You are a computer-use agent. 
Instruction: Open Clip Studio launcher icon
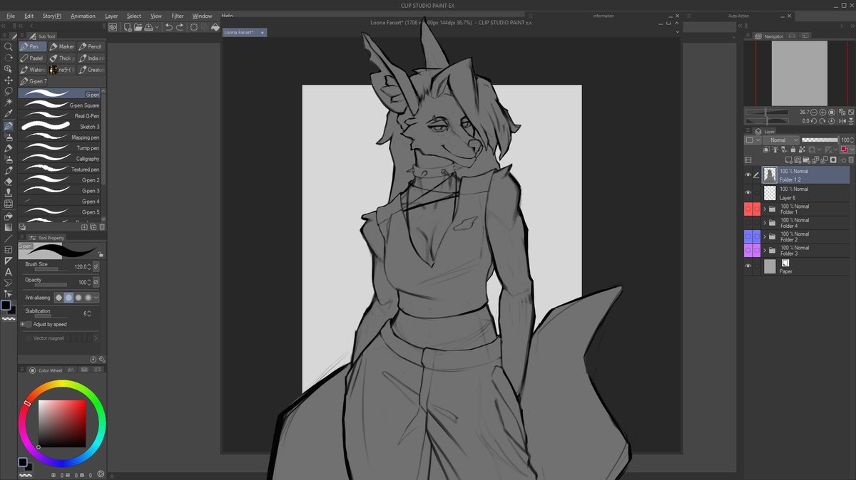click(113, 27)
